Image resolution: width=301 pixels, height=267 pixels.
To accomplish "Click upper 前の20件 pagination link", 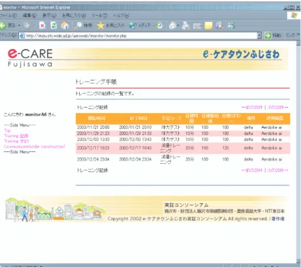I will (252, 108).
